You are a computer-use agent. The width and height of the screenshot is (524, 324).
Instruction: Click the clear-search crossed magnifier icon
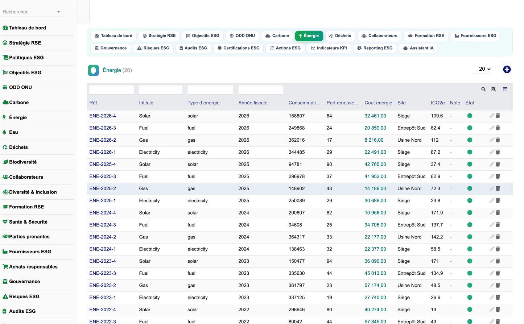493,89
